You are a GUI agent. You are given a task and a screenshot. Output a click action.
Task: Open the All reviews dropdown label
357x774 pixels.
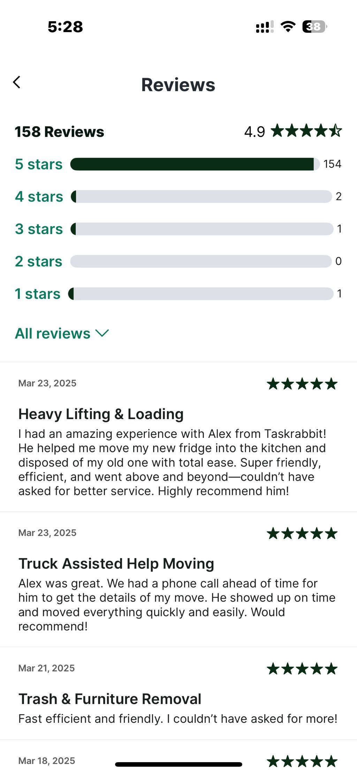(x=53, y=334)
